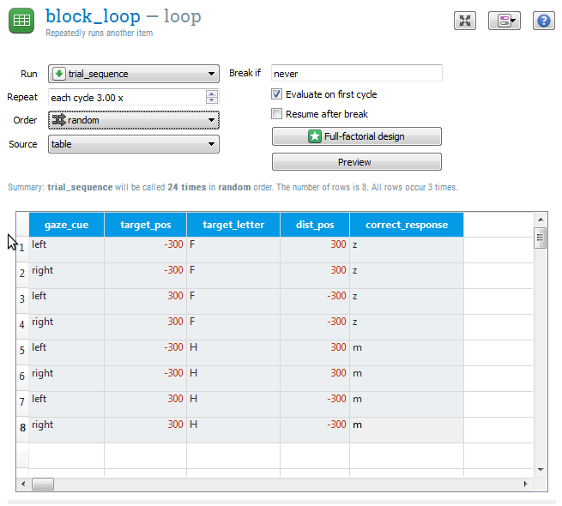Click the table's horizontal scrollbar handle
Viewport: 562px width, 506px height.
(42, 485)
